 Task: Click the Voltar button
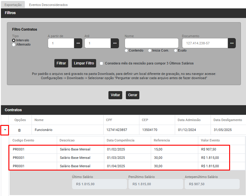tap(115, 95)
